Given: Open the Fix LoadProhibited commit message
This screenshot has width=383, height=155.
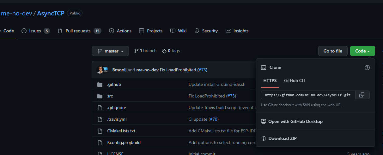Looking at the screenshot, I should [x=178, y=70].
